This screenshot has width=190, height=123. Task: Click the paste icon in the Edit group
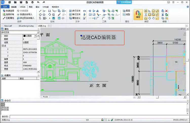(x=166, y=15)
